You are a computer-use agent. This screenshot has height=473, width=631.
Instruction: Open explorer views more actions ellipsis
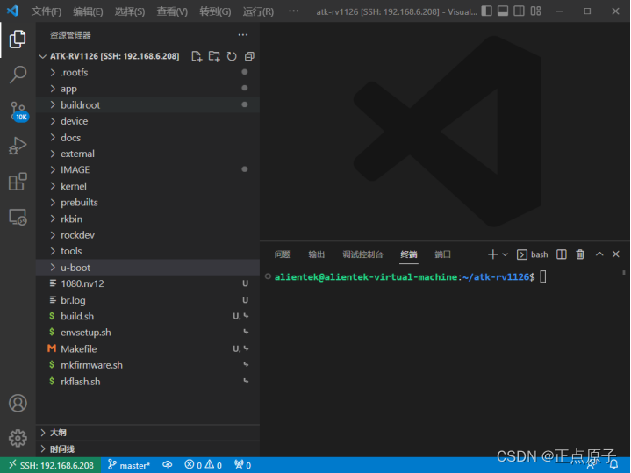click(x=243, y=35)
